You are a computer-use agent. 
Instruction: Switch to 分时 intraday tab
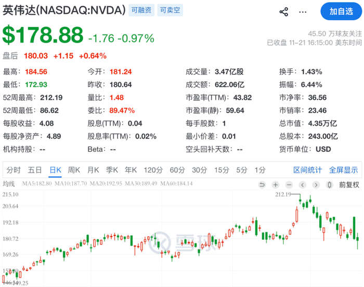click(14, 170)
